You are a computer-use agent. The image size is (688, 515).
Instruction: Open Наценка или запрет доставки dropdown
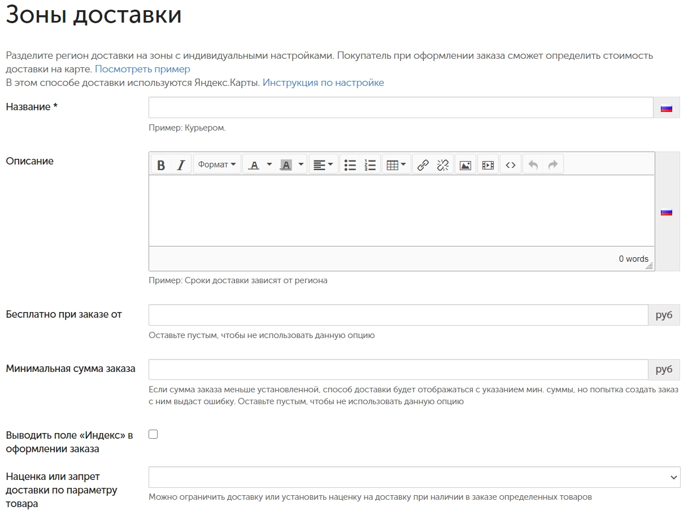(x=415, y=477)
